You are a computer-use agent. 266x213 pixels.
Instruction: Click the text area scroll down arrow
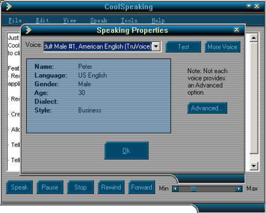254,166
